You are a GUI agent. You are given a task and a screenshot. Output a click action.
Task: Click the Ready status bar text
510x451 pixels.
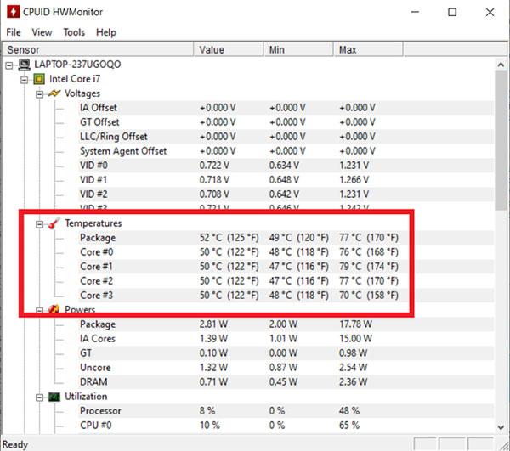pos(15,444)
